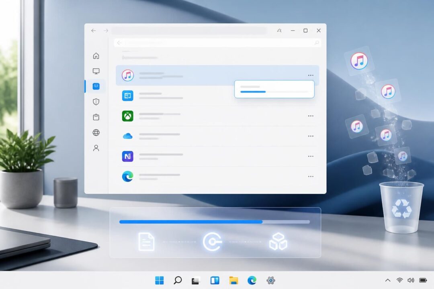Click the magnifier icon in search bar

click(317, 43)
